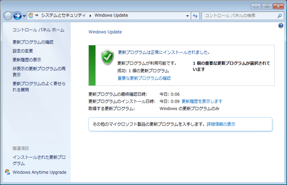This screenshot has height=185, width=287.
Task: Click 更新プログラムは正常にインストールされました text
Action: pos(164,52)
